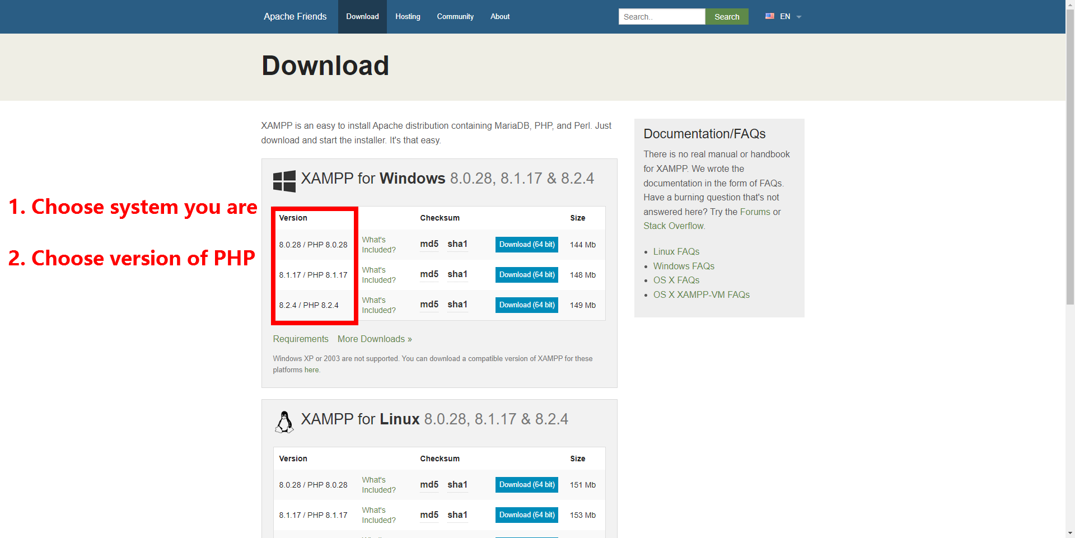Open What's Included for Linux 8.0.28
The height and width of the screenshot is (538, 1075).
(x=378, y=485)
